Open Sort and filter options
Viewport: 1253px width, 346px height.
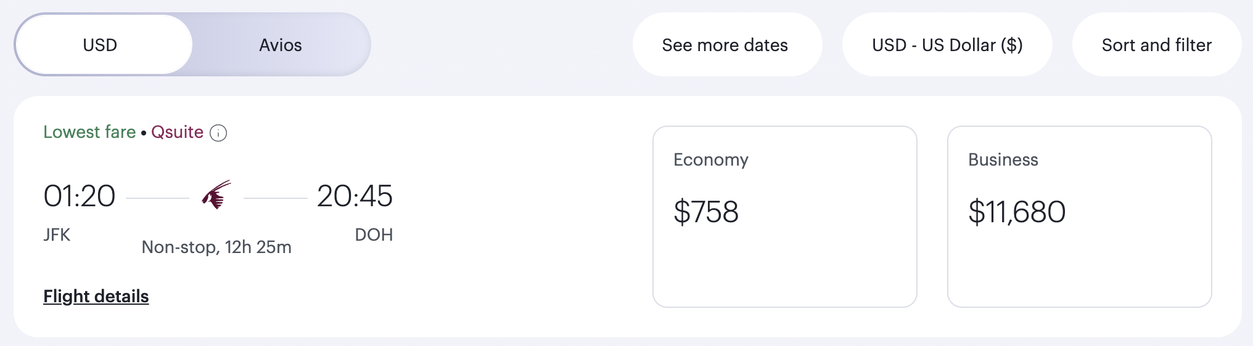[x=1156, y=45]
